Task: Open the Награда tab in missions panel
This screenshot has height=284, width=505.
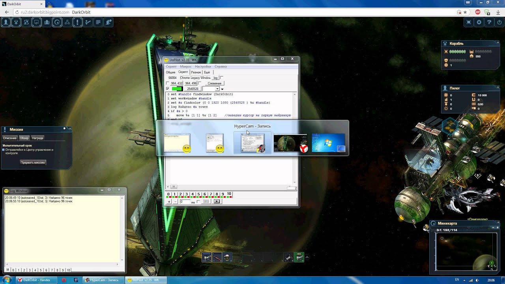Action: click(37, 138)
